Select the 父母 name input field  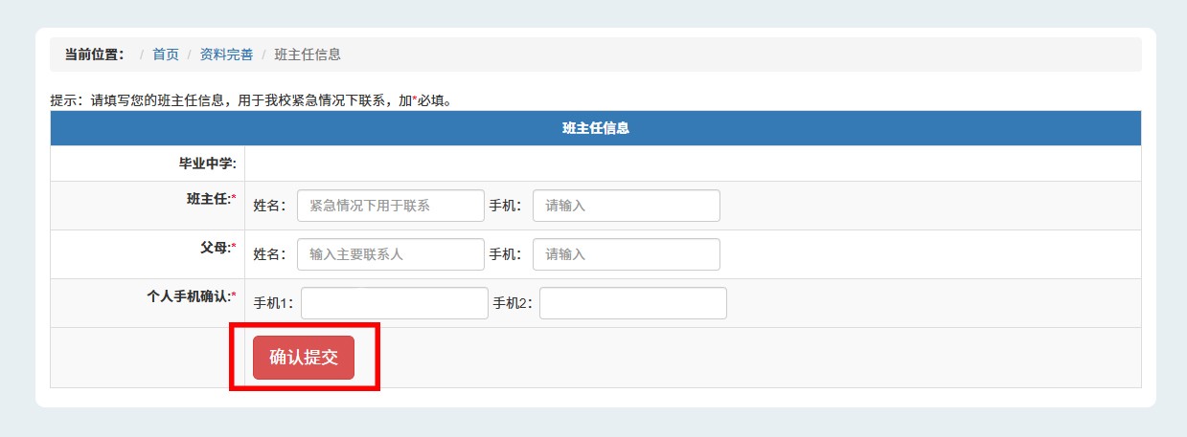[x=390, y=254]
